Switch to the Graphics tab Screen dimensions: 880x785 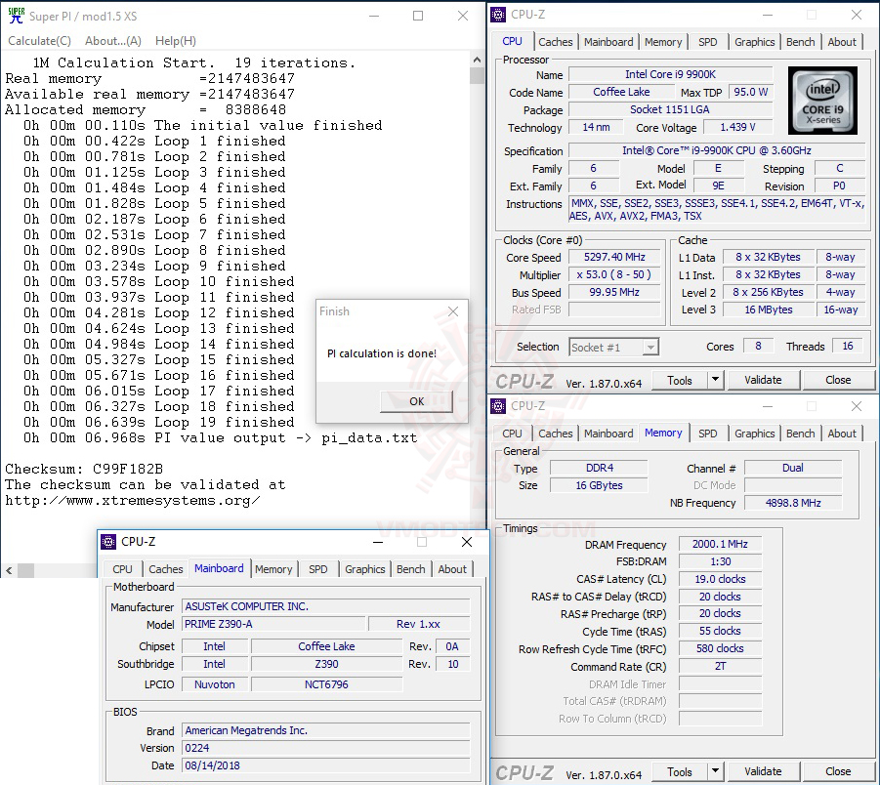point(754,41)
